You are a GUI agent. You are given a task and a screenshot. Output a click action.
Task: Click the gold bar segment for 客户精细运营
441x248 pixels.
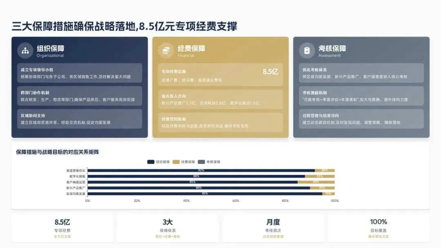(316, 182)
